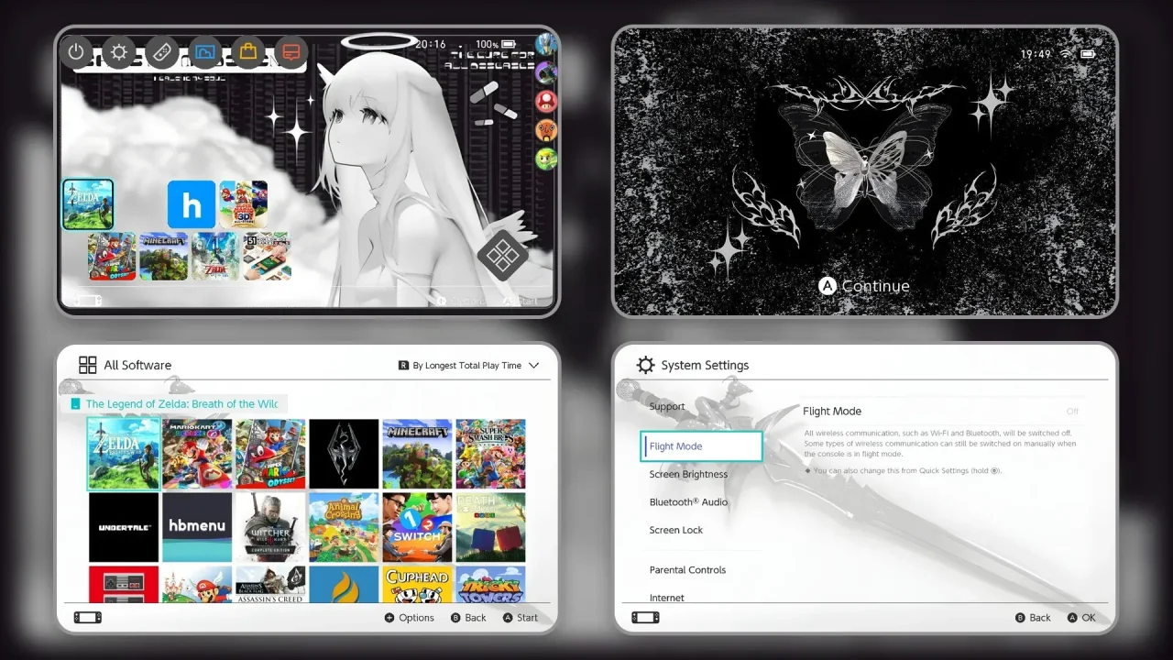Open Parental Controls settings entry
This screenshot has height=660, width=1173.
pos(687,569)
